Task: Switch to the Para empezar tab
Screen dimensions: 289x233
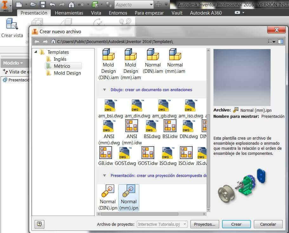Action: click(149, 13)
